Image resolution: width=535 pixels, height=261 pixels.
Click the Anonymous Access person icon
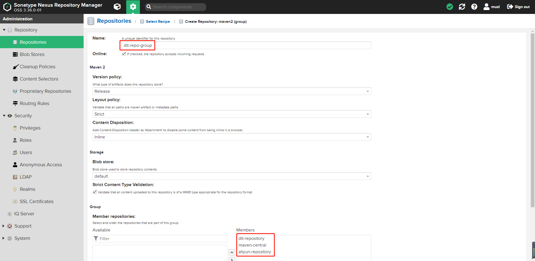(x=15, y=165)
